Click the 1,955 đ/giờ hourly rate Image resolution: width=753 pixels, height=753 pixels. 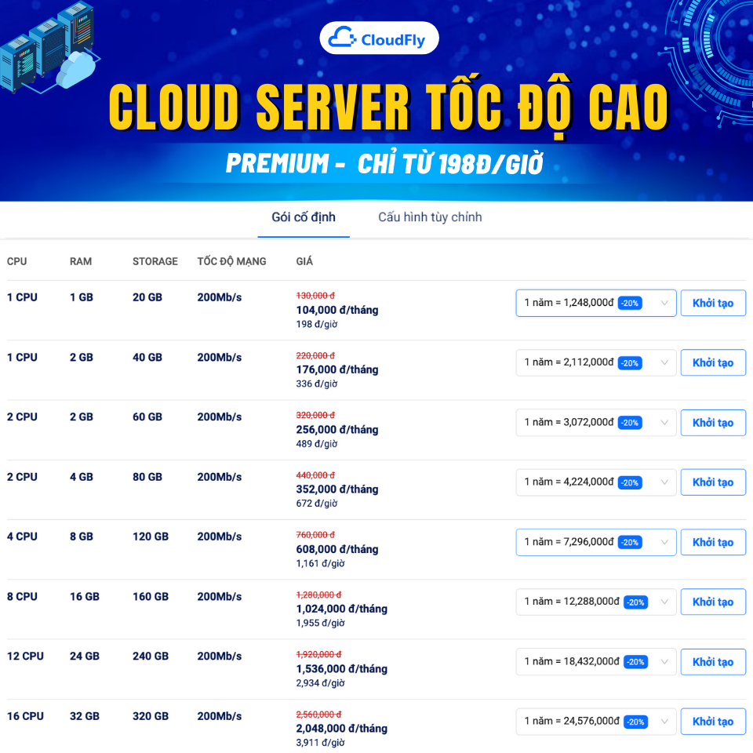[320, 623]
